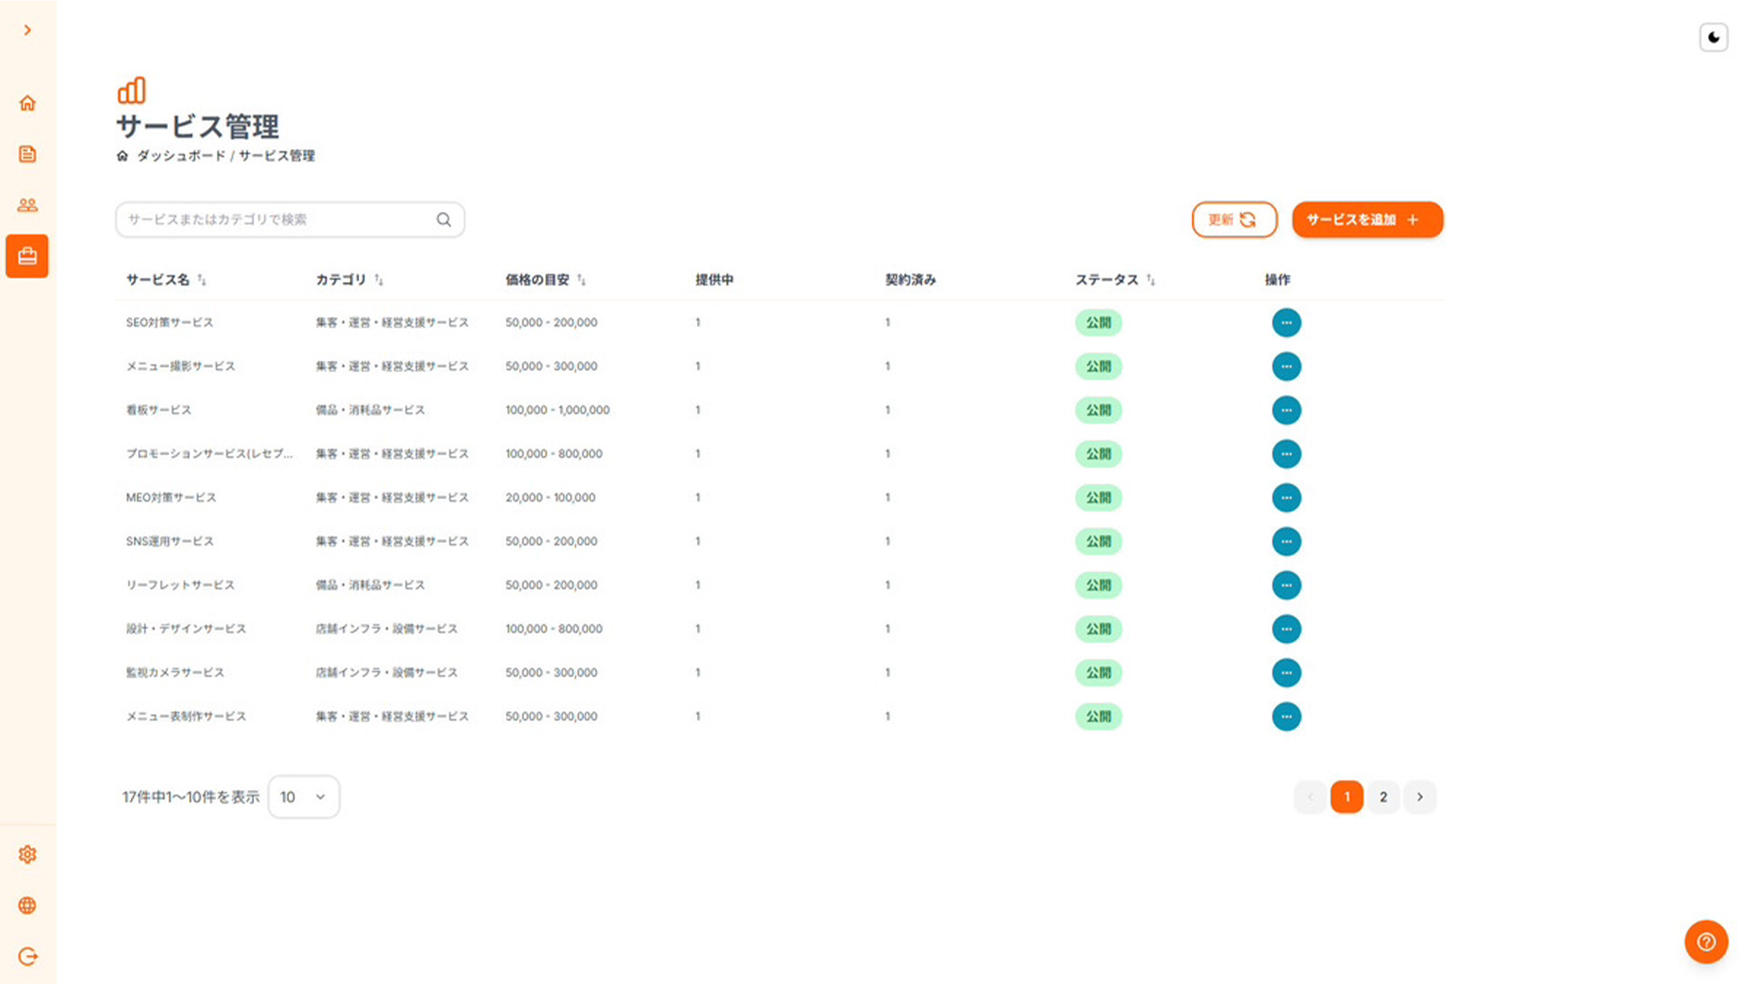
Task: Open actions menu for プロモーションサービス row
Action: pyautogui.click(x=1286, y=454)
